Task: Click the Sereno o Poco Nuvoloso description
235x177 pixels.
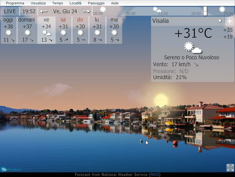Action: [x=192, y=57]
